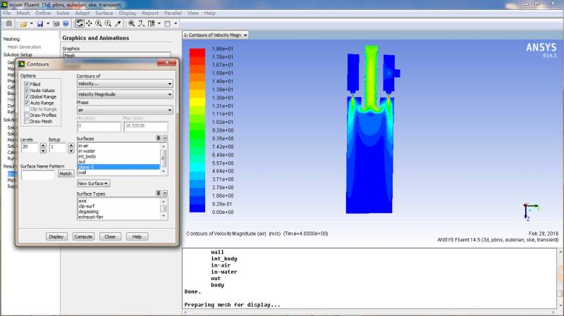Deselect all Surface Types using list icon
The image size is (564, 316).
165,194
